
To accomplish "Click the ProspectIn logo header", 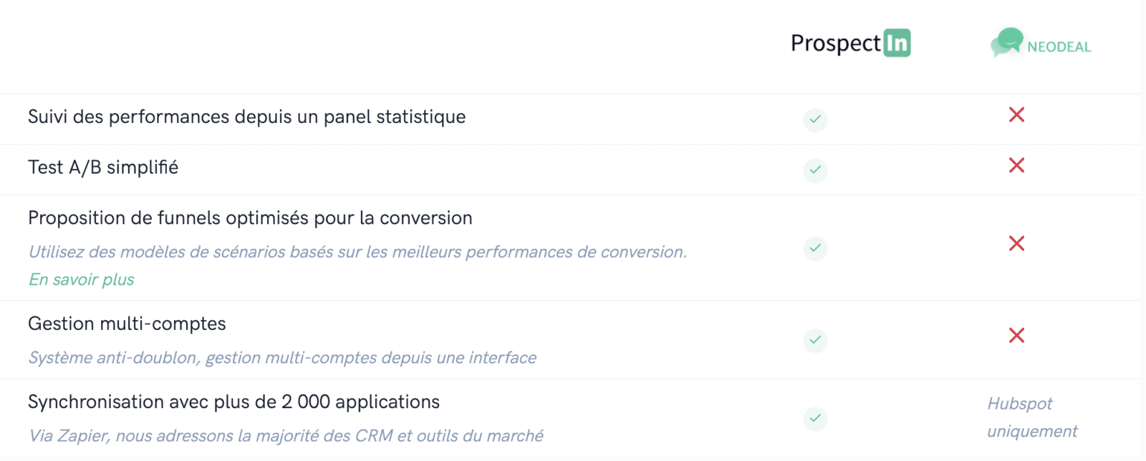I will pos(850,43).
